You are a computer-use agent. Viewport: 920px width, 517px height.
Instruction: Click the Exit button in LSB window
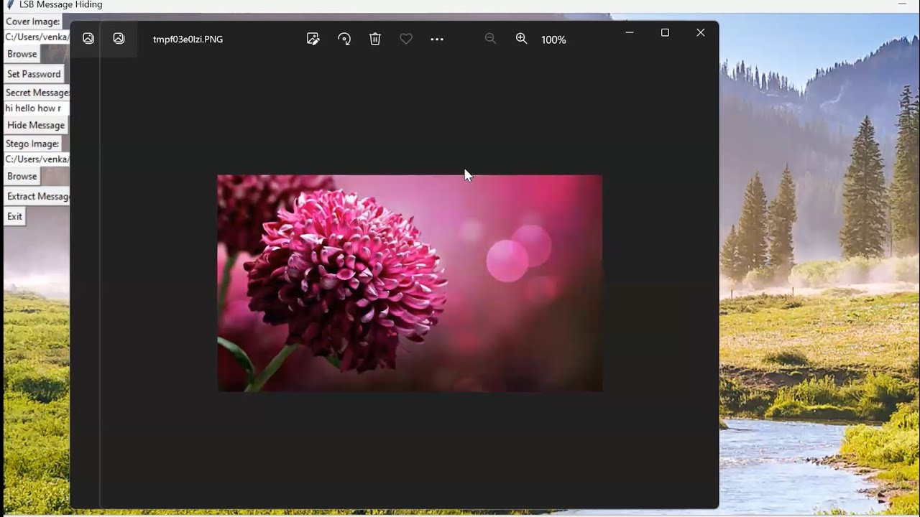[x=14, y=216]
